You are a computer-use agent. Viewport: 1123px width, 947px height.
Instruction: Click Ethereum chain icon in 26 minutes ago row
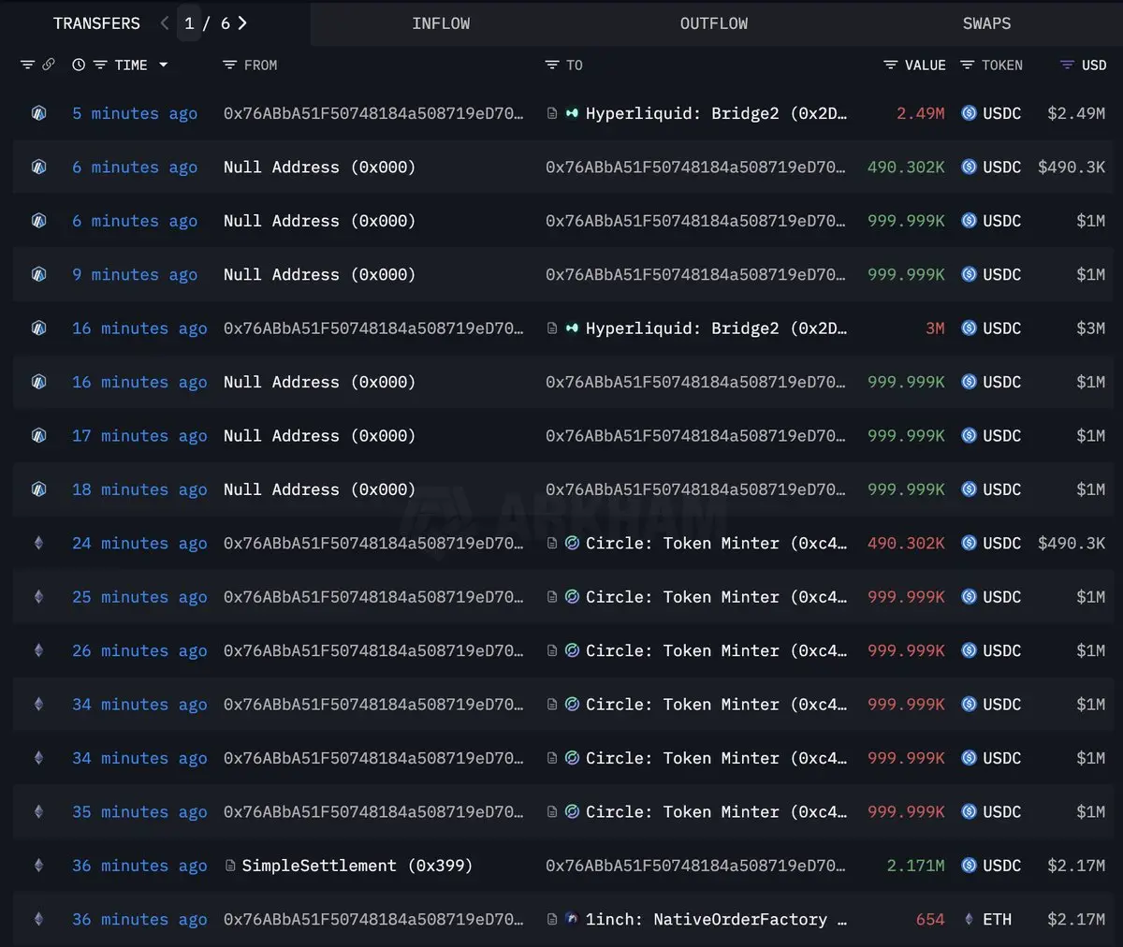coord(38,651)
